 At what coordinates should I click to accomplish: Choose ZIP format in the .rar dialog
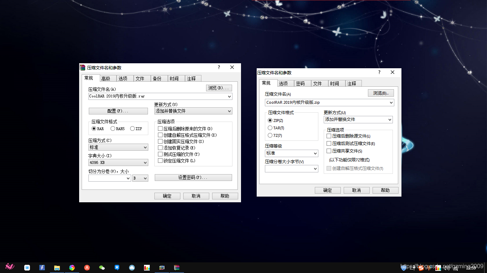133,129
